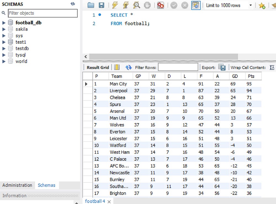The width and height of the screenshot is (276, 204).
Task: Click line 1 breakpoint dot in the editor
Action: pyautogui.click(x=100, y=15)
